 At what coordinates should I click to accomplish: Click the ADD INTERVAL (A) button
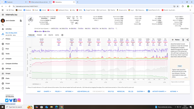coord(83,92)
